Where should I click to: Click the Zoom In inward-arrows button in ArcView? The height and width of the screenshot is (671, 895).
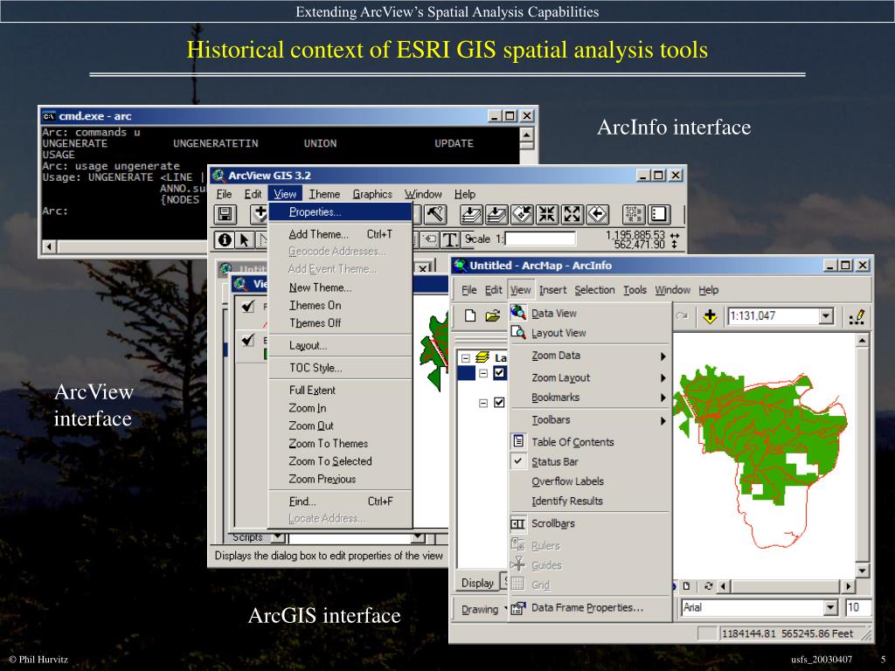[x=547, y=215]
